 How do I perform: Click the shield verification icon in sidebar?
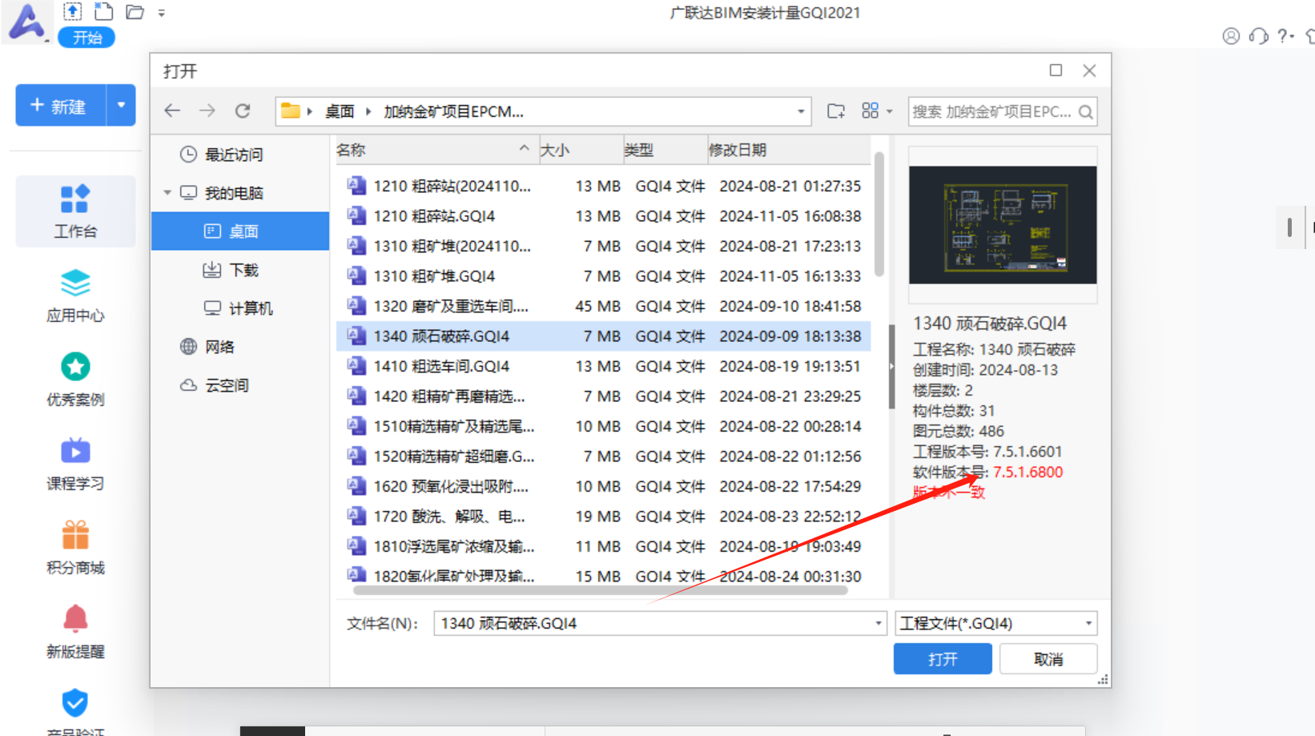pos(75,703)
